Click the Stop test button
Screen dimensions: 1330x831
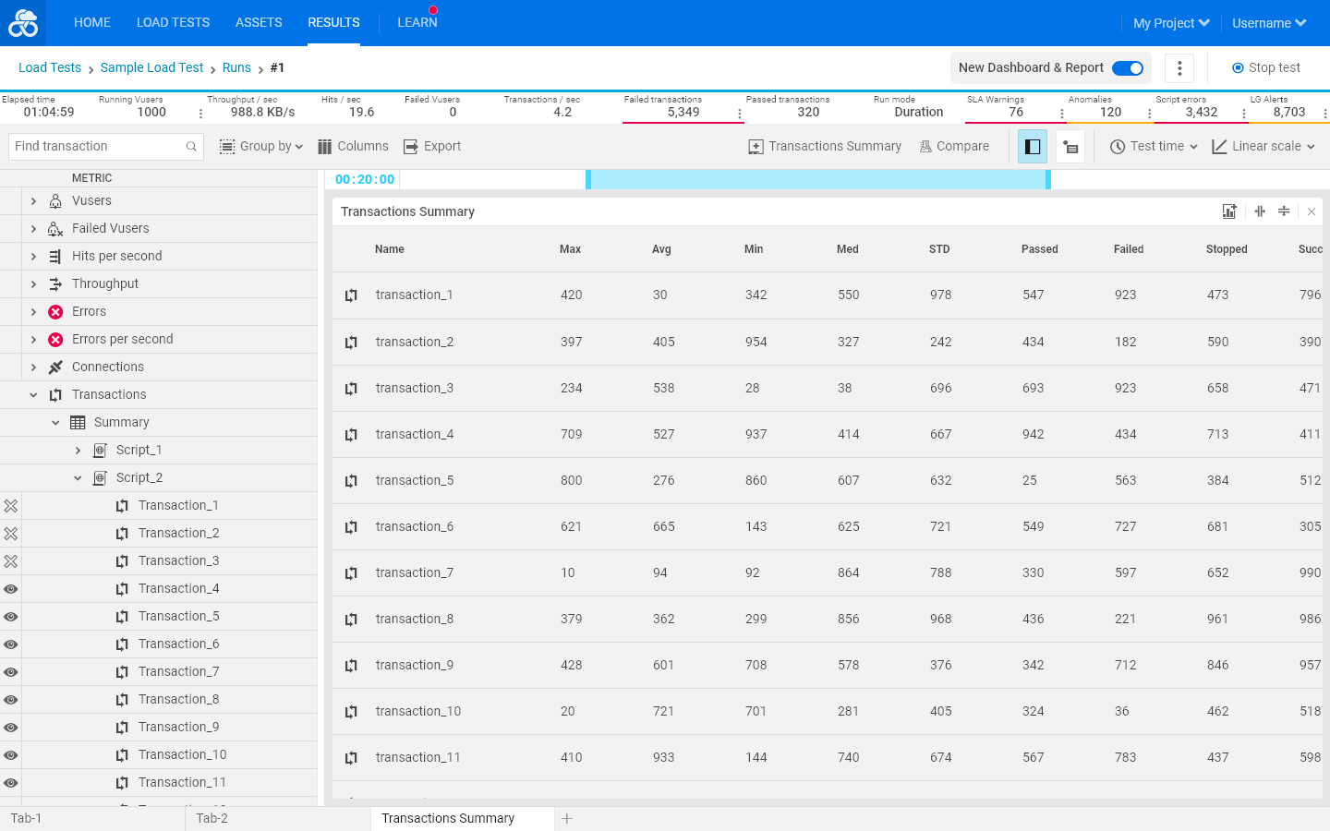[1266, 68]
